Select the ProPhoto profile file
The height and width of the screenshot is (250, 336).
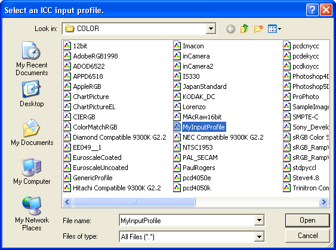click(301, 97)
